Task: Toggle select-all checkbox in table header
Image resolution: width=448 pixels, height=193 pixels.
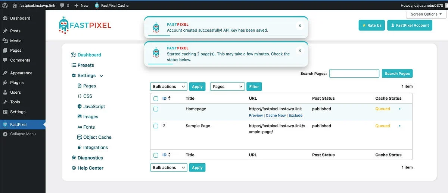Action: [x=156, y=99]
